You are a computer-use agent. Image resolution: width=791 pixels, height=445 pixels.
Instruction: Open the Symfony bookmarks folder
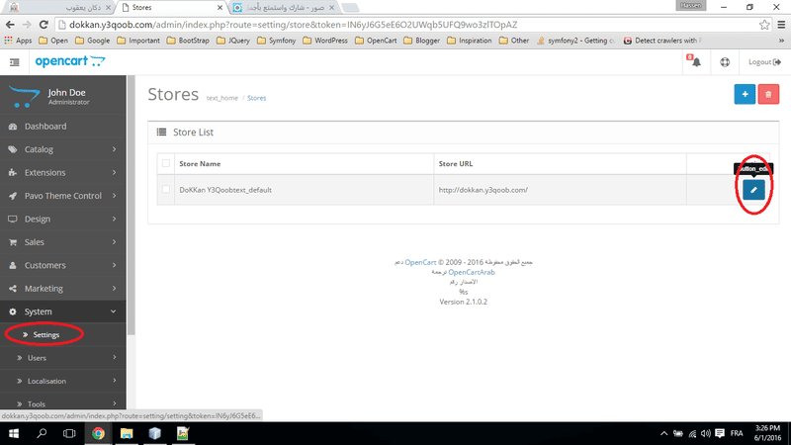tap(277, 41)
